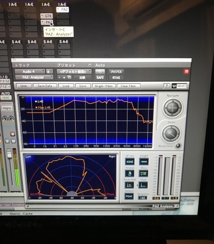214x244 pixels.
Task: Click the Response 160 value field
Action: (x=143, y=198)
